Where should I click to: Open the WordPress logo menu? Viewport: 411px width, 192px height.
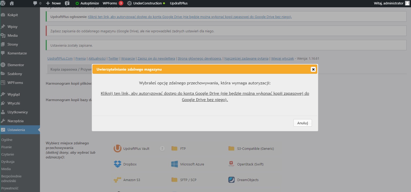point(3,3)
